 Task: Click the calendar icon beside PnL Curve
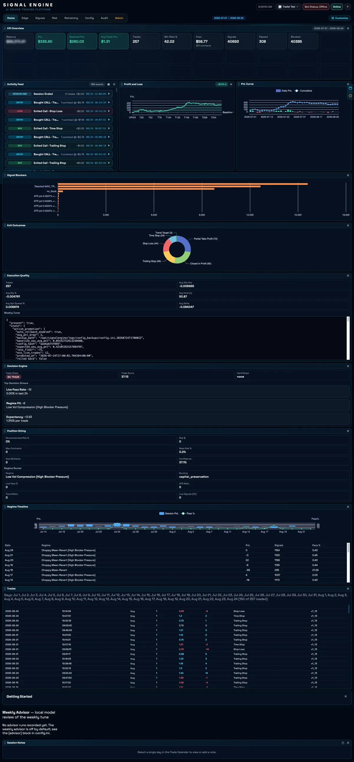coord(350,88)
